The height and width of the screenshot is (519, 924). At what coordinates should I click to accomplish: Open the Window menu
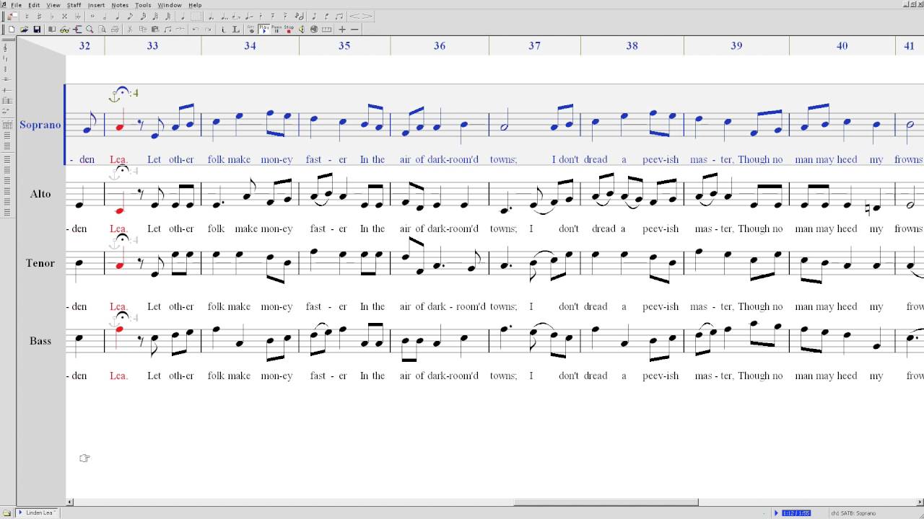(x=170, y=5)
